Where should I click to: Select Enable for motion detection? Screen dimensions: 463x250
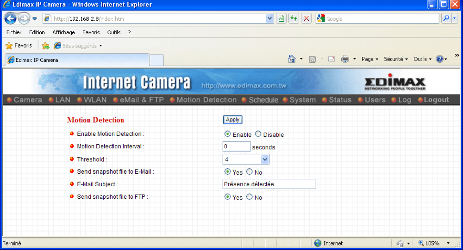[x=227, y=134]
